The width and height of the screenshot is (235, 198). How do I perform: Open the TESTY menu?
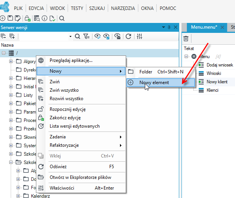click(x=77, y=8)
